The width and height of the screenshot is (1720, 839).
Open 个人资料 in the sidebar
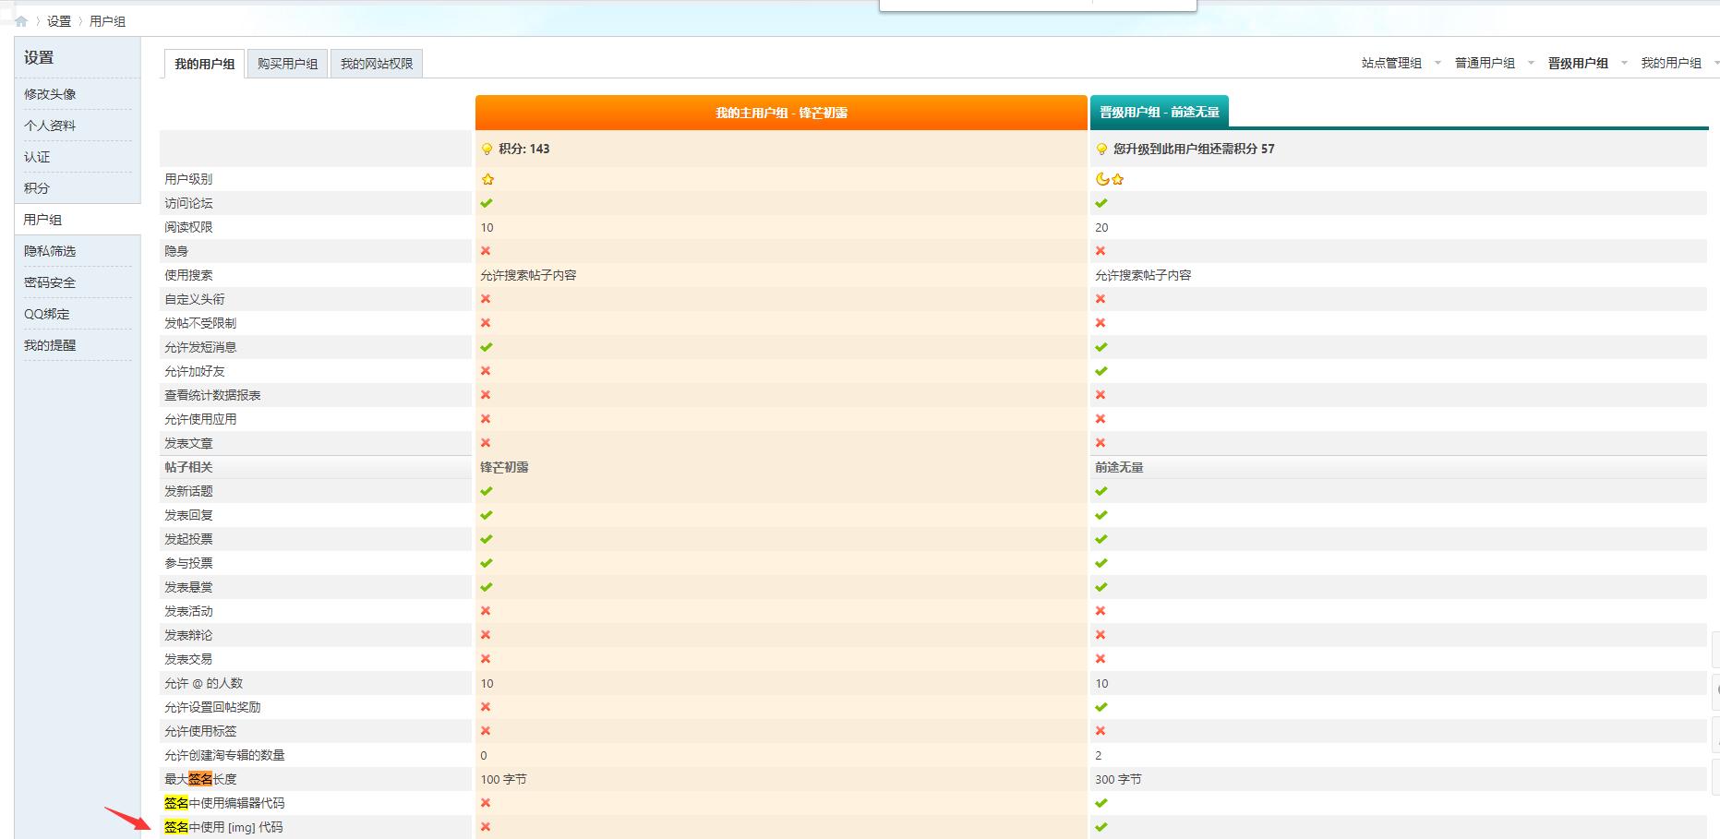click(x=50, y=126)
